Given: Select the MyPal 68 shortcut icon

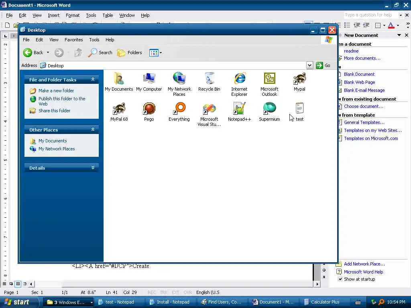Looking at the screenshot, I should [119, 112].
